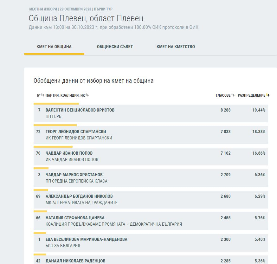The height and width of the screenshot is (264, 277).
Task: Sort by № column arrows icon
Action: 42,95
